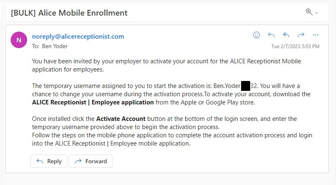This screenshot has height=185, width=336.
Task: Click the reply arrow icon in header
Action: coord(271,35)
